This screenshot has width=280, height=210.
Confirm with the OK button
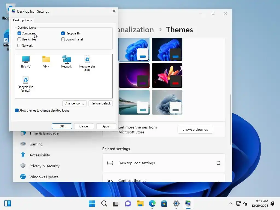(x=62, y=126)
